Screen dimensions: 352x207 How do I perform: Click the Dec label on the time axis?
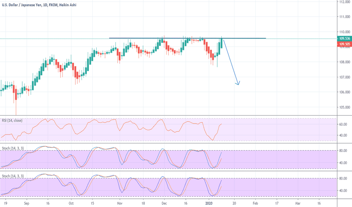pos(164,202)
